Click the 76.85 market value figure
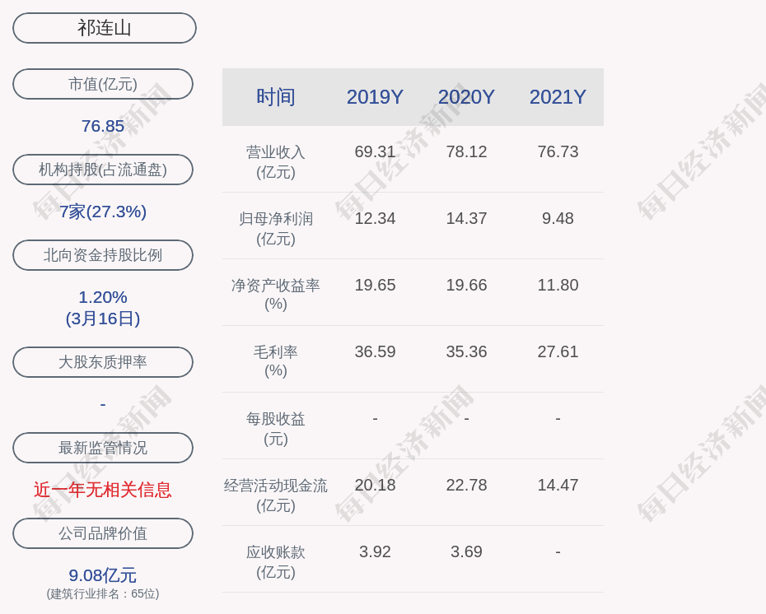This screenshot has height=614, width=766. tap(103, 126)
